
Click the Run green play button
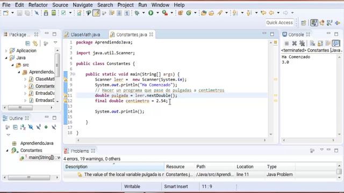[x=150, y=13]
